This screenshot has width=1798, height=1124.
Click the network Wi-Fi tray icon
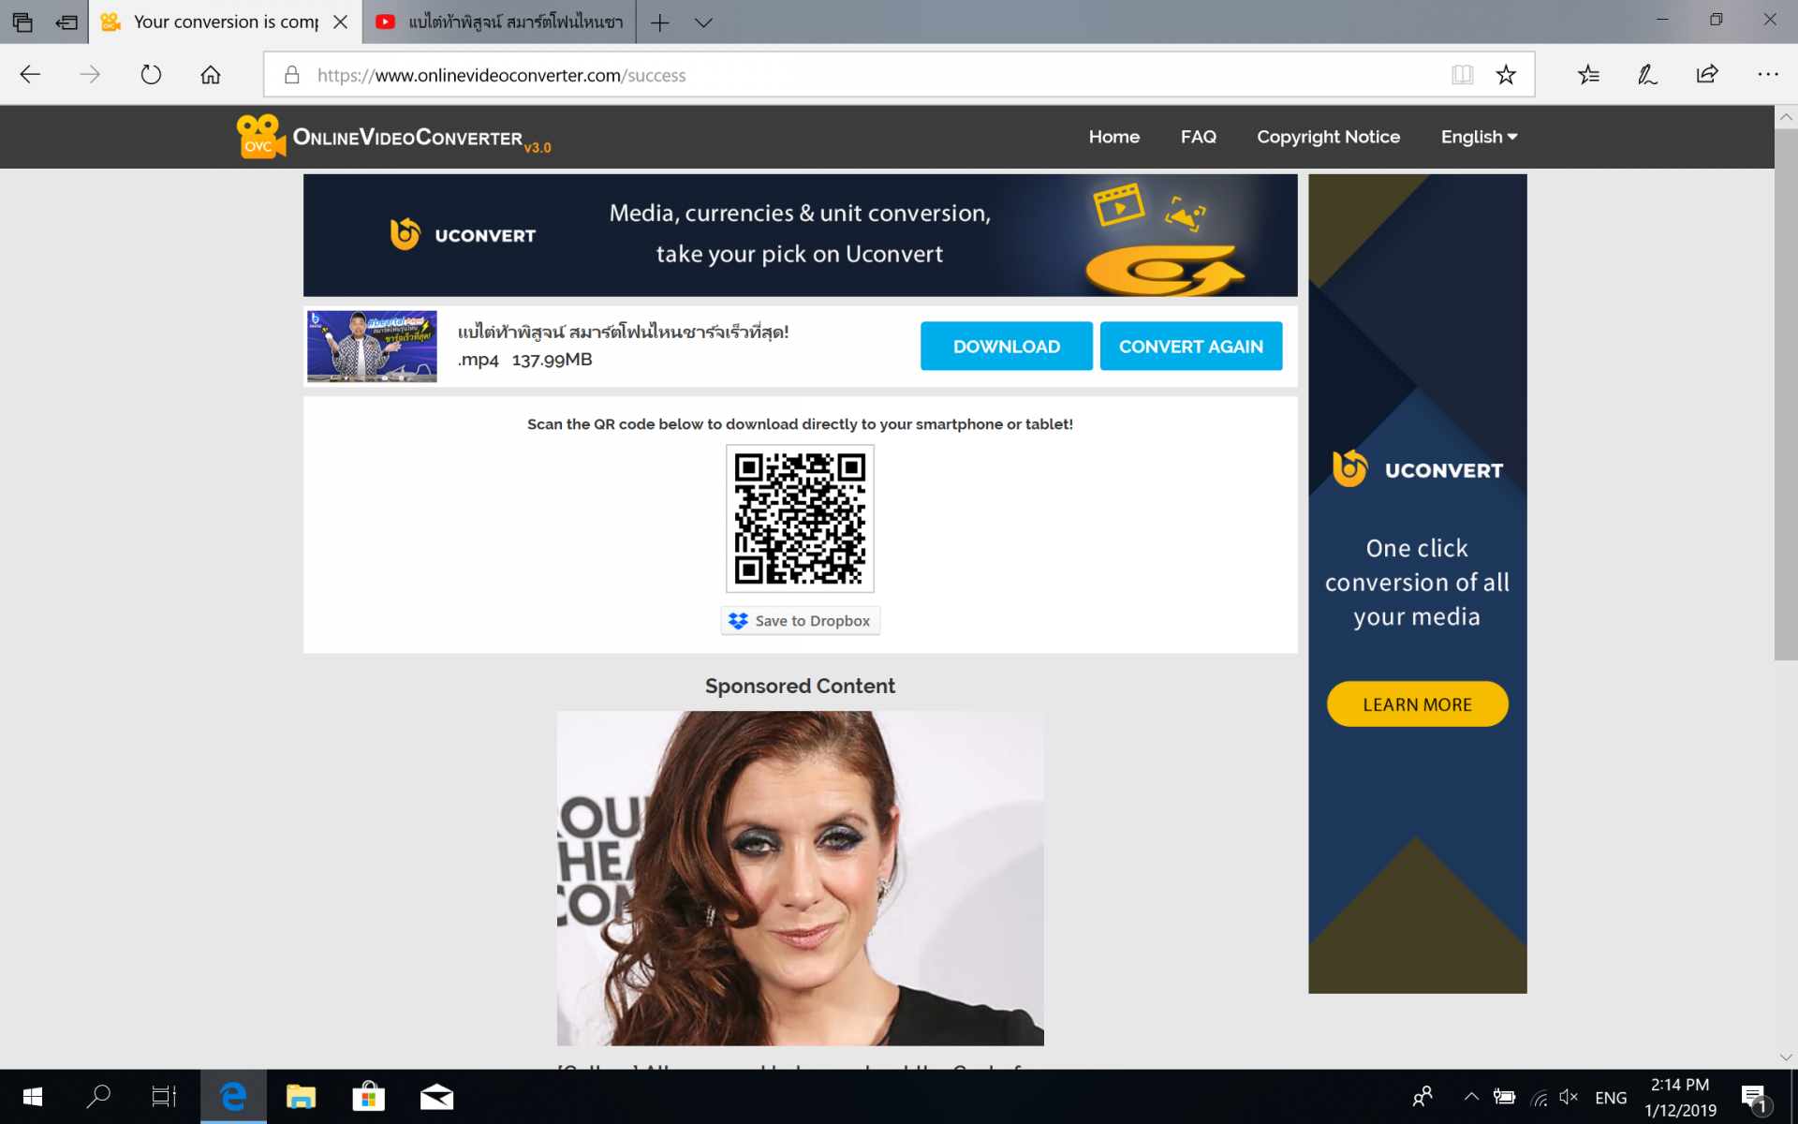(1539, 1097)
